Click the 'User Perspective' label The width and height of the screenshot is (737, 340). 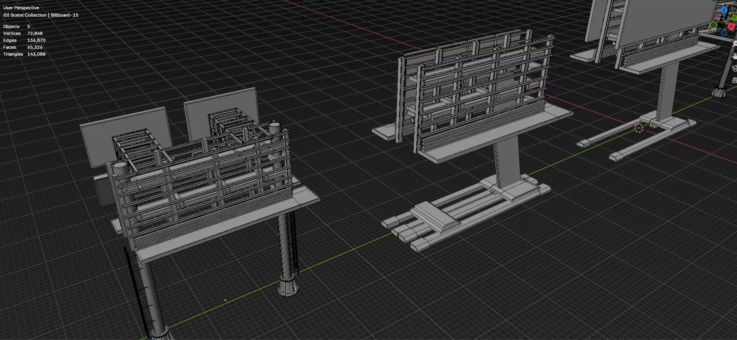21,8
